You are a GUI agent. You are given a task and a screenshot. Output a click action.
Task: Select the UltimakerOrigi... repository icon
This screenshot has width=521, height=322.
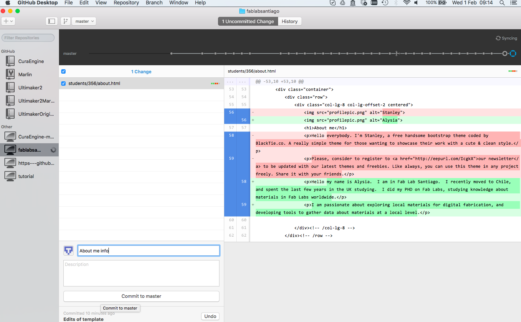pyautogui.click(x=10, y=114)
